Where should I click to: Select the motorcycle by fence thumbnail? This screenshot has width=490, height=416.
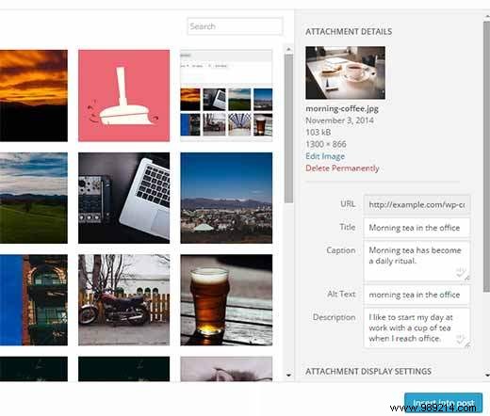pyautogui.click(x=124, y=300)
